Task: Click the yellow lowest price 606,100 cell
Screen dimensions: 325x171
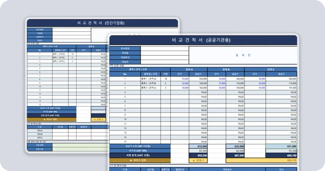Action: 261,160
